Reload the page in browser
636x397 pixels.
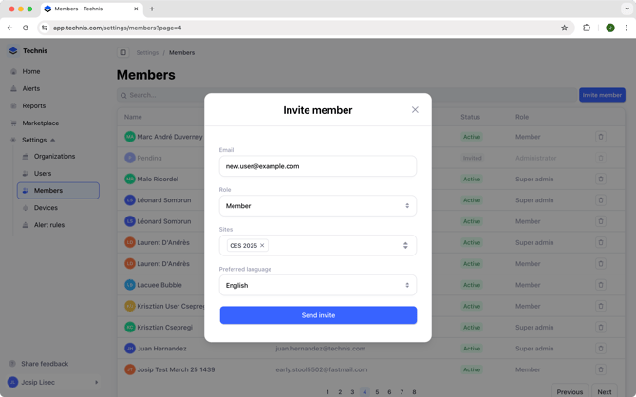coord(26,28)
